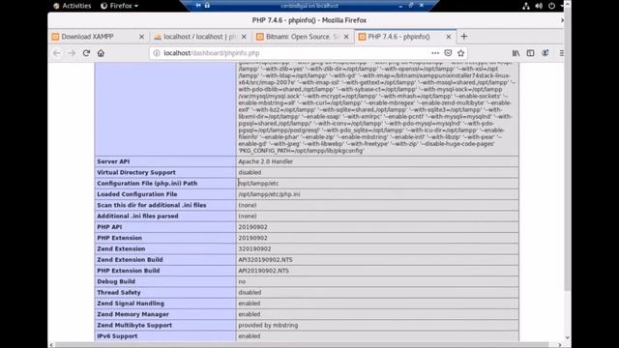
Task: Bookmark this page with the star
Action: (x=460, y=53)
